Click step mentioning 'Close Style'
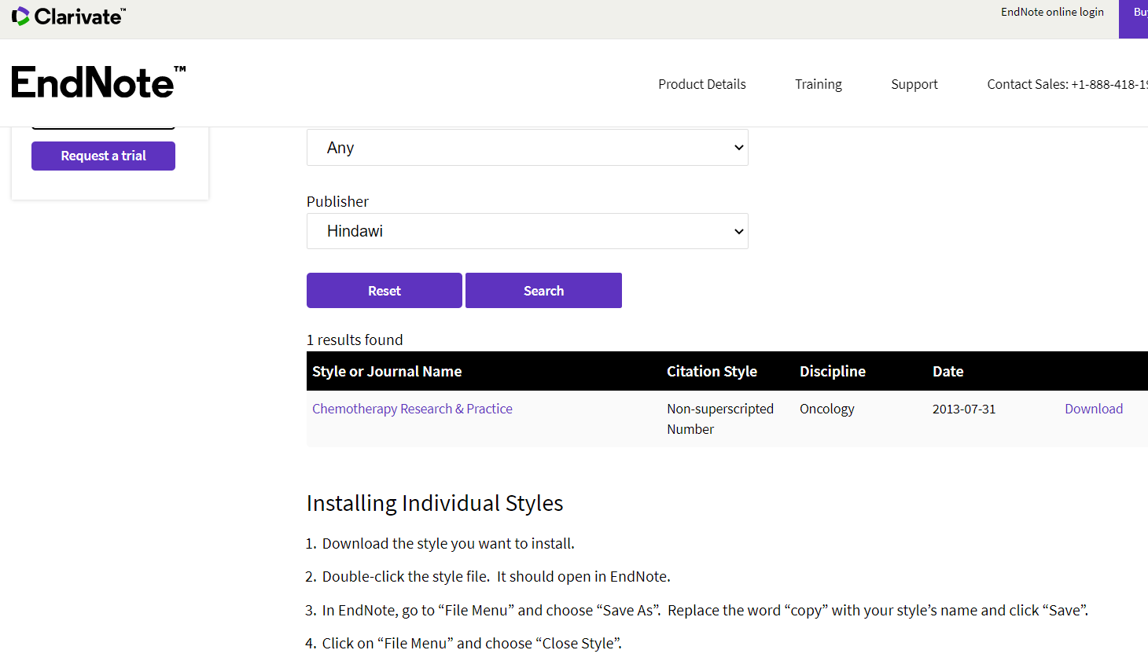The height and width of the screenshot is (661, 1148). click(472, 643)
